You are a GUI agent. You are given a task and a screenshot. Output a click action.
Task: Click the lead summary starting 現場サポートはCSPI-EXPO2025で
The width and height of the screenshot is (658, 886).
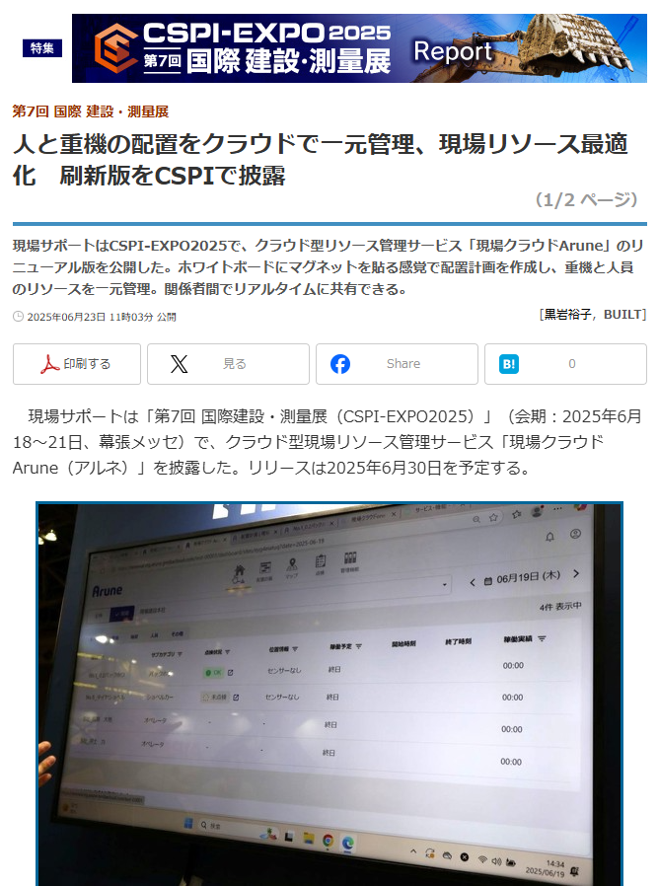tap(329, 266)
